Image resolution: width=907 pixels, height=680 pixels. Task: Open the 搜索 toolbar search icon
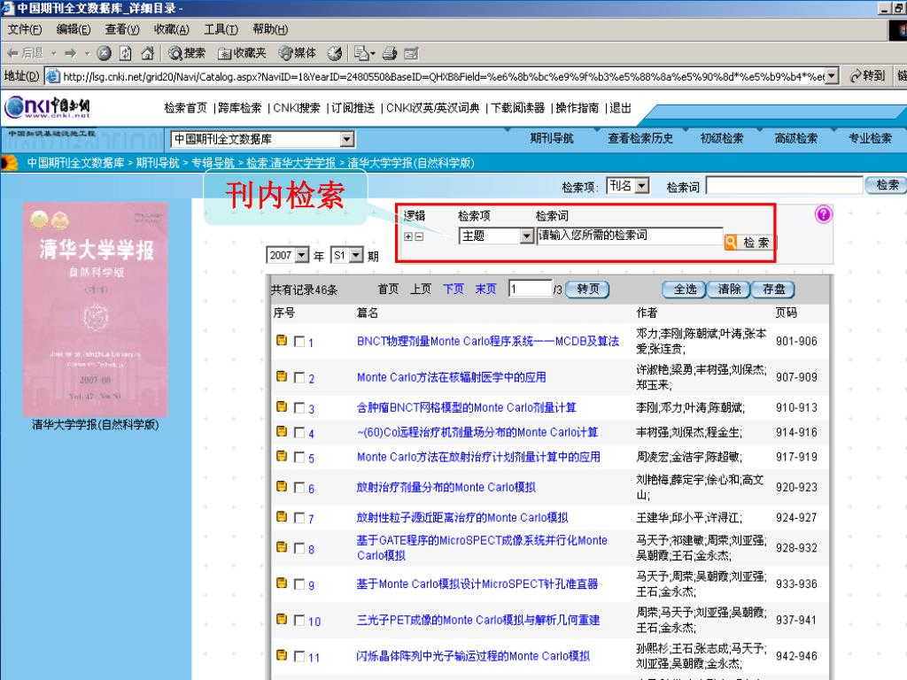(187, 53)
